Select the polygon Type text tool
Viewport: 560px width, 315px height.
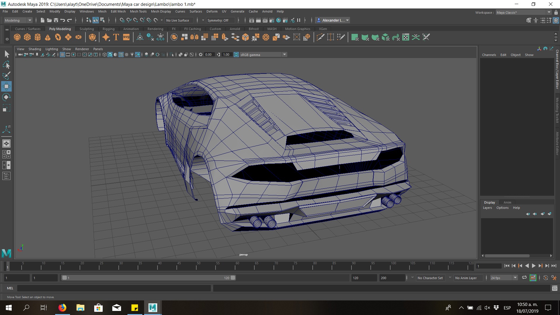coord(116,37)
